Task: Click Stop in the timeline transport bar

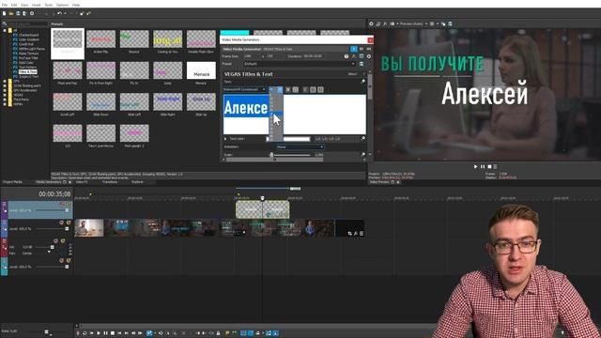Action: point(113,333)
